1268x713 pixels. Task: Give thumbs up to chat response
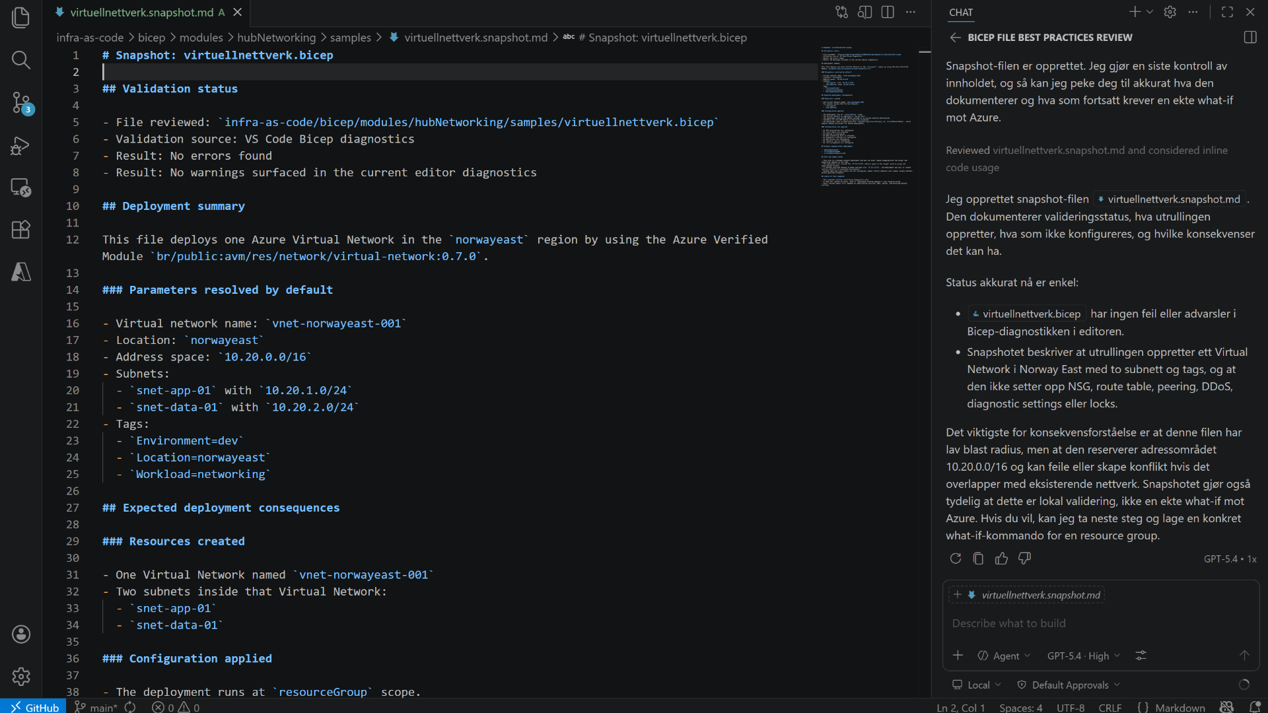pos(1001,559)
